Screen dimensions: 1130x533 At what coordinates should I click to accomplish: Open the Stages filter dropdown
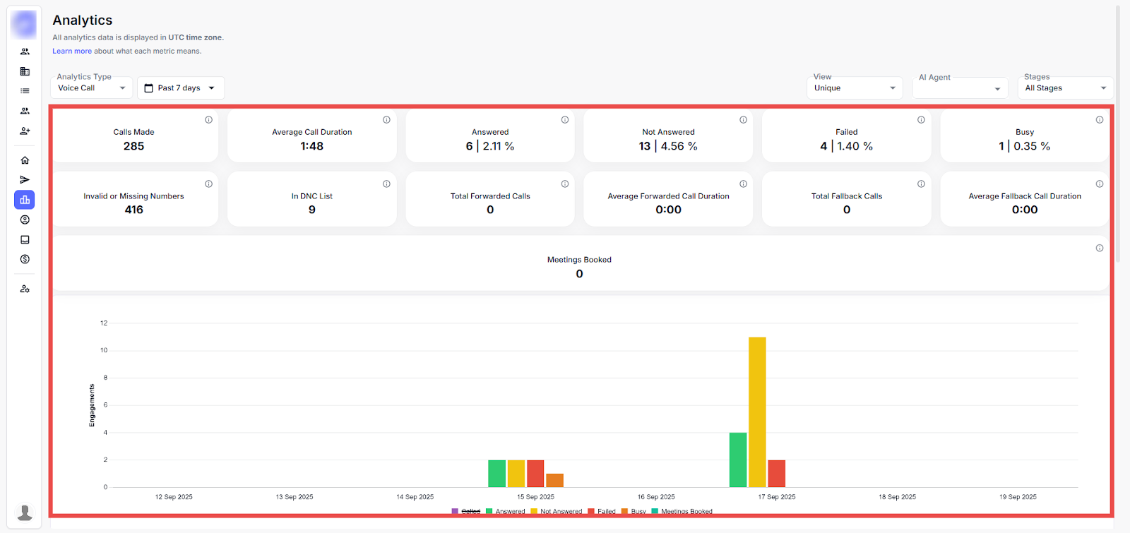pyautogui.click(x=1065, y=88)
